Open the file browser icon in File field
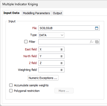Viewport: 107px width, 106px height. point(96,28)
